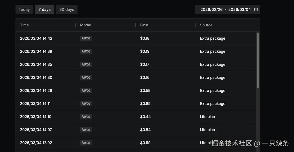Screen dimensions: 294x152
Task: Select the Today time filter
Action: pos(24,10)
